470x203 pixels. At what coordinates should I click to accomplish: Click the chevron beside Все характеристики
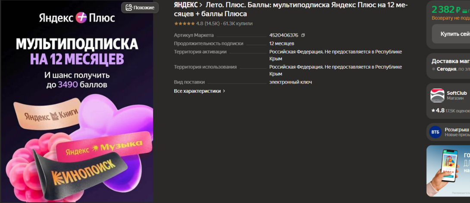point(224,91)
